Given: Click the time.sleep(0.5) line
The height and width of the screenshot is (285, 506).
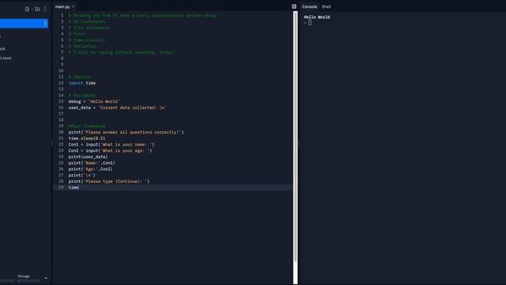Looking at the screenshot, I should pyautogui.click(x=87, y=139).
